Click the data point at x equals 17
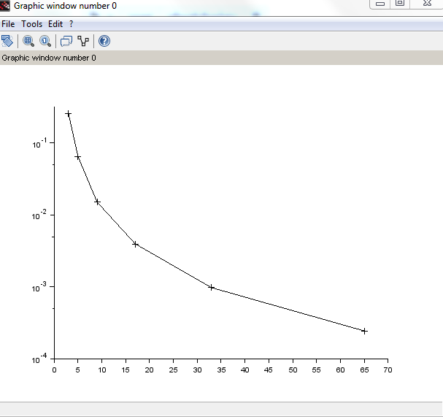The height and width of the screenshot is (417, 443). tap(135, 244)
